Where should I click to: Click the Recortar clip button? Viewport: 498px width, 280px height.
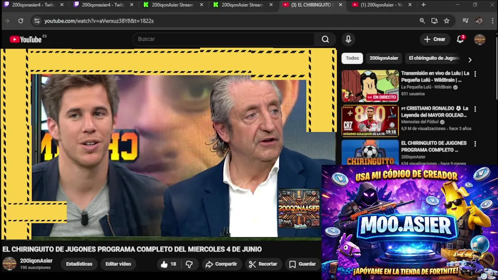pyautogui.click(x=263, y=264)
